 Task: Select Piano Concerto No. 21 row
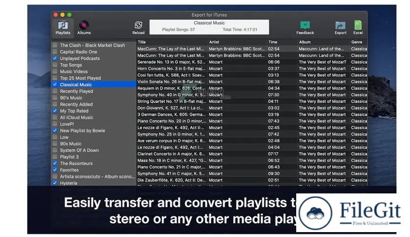click(252, 167)
